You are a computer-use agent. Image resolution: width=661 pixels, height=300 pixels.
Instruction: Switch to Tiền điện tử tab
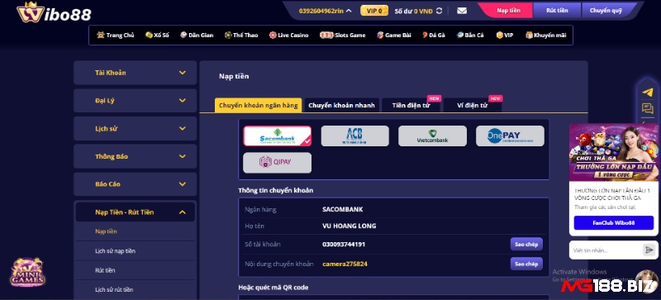click(x=411, y=105)
